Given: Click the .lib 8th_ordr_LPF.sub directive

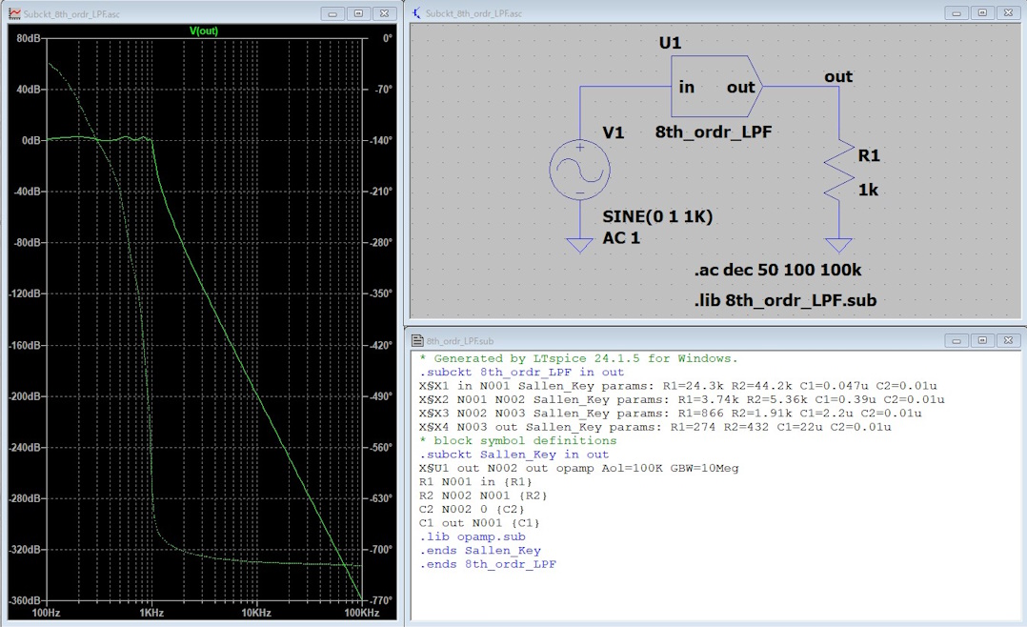Looking at the screenshot, I should pos(785,300).
